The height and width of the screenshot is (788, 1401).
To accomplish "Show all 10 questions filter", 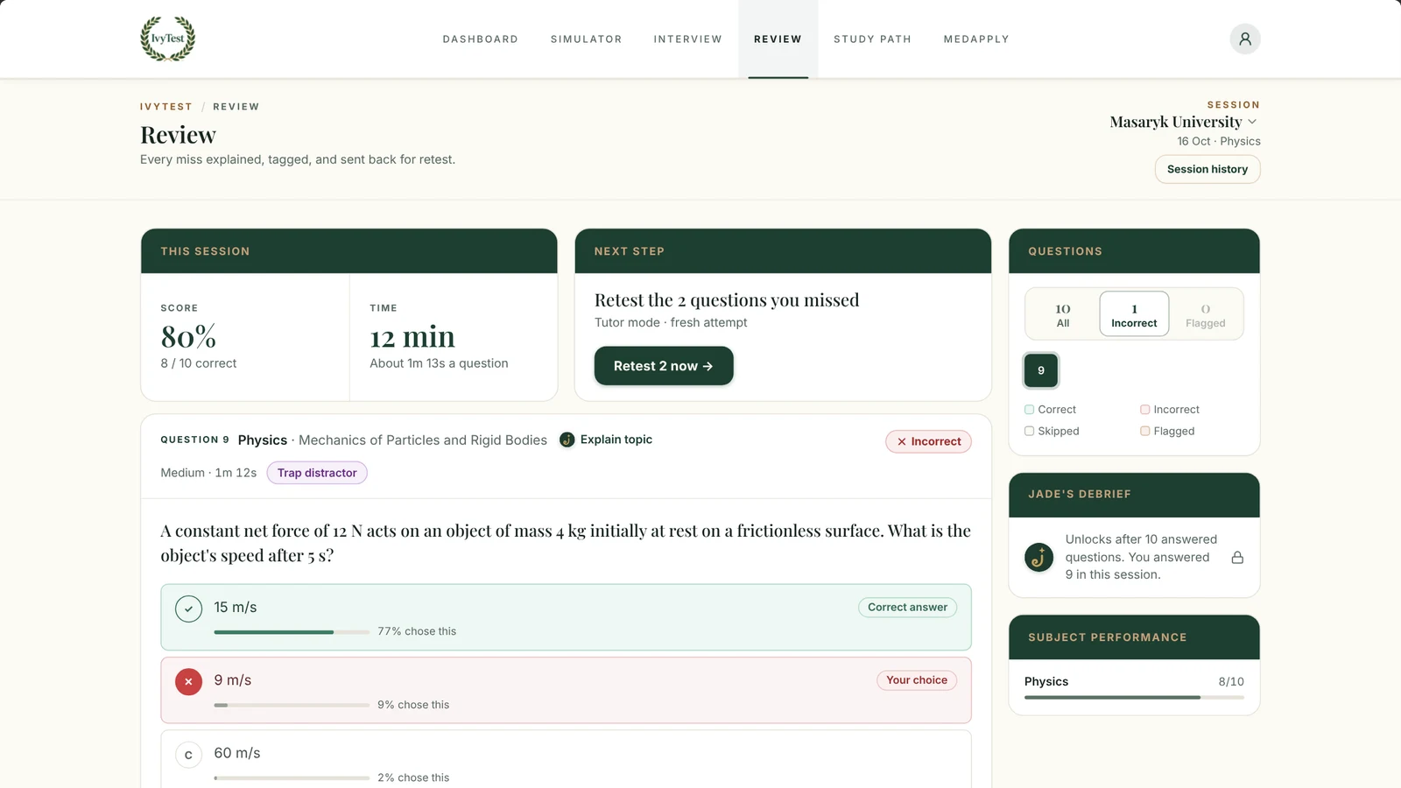I will 1062,315.
